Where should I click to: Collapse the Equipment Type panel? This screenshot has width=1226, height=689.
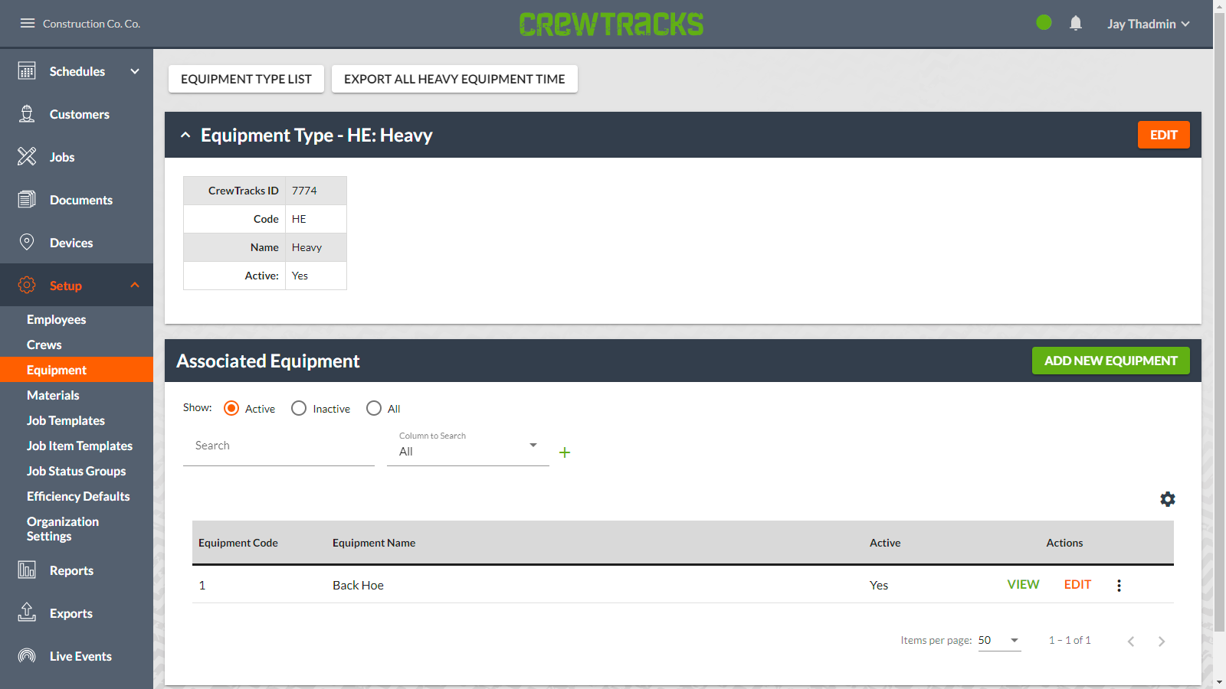(185, 135)
